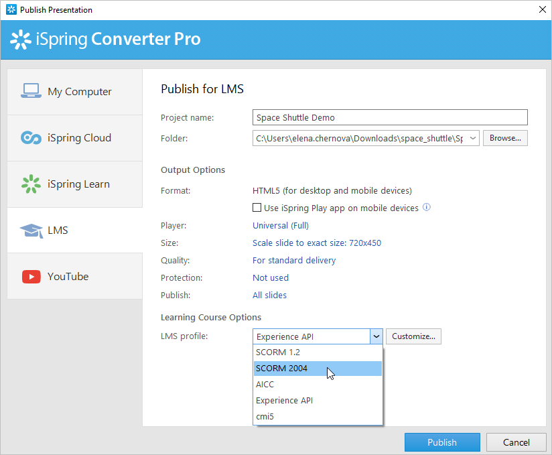This screenshot has height=455, width=552.
Task: Click the Cancel button
Action: pyautogui.click(x=516, y=442)
